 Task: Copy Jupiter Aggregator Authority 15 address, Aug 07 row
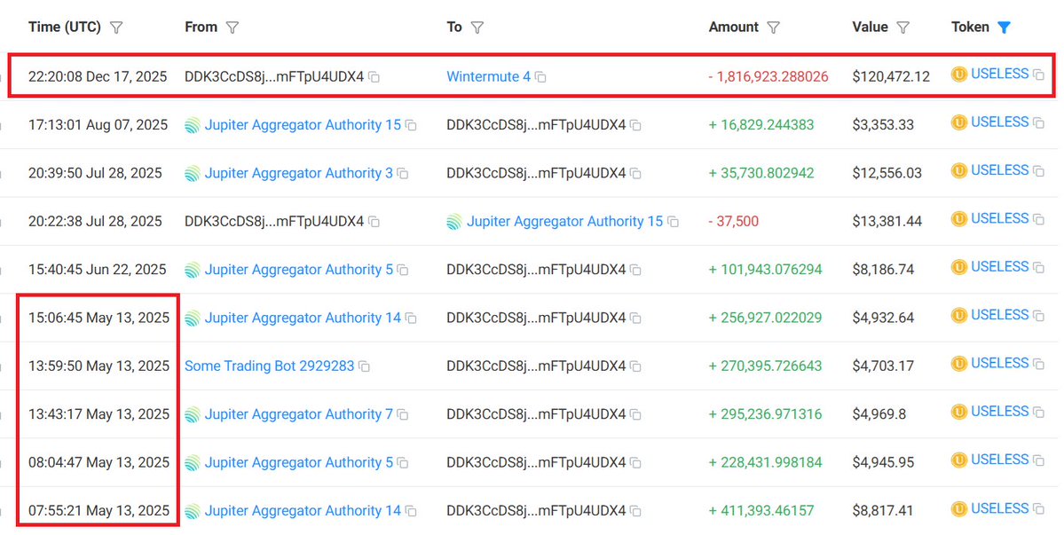tap(411, 125)
